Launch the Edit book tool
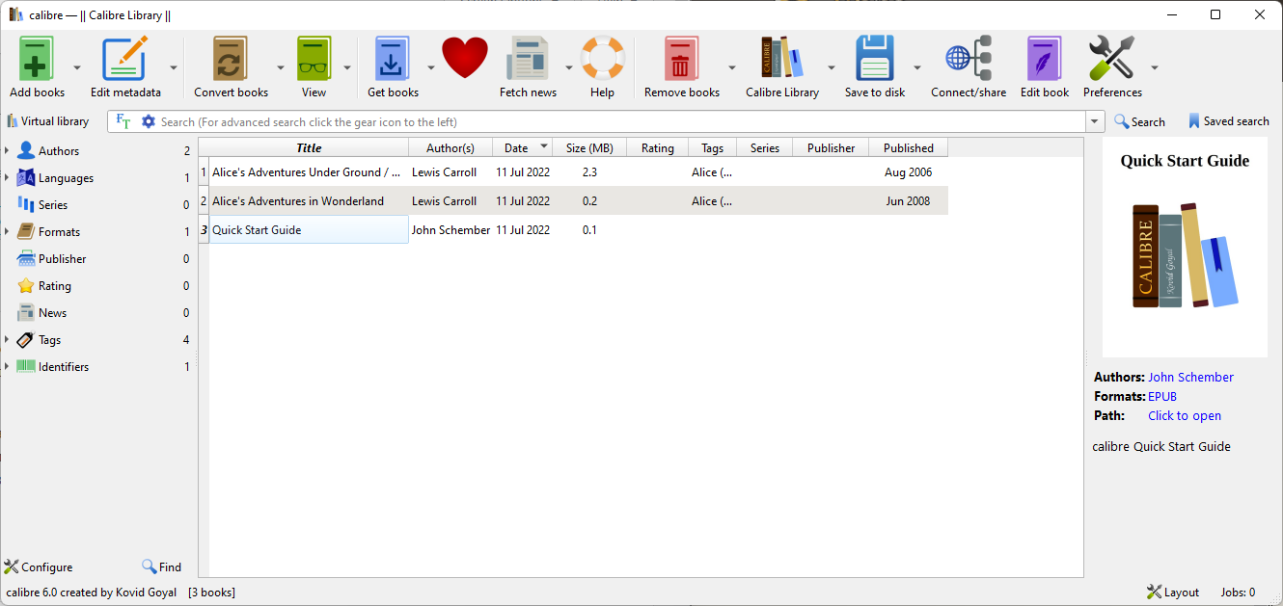The width and height of the screenshot is (1283, 606). pyautogui.click(x=1045, y=59)
